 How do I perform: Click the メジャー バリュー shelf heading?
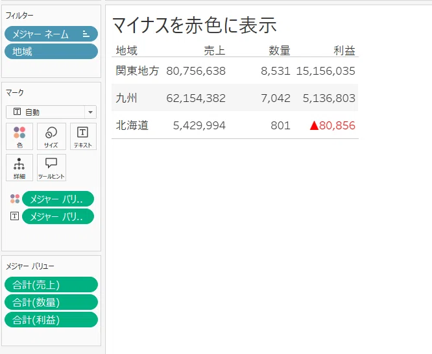[x=30, y=266]
